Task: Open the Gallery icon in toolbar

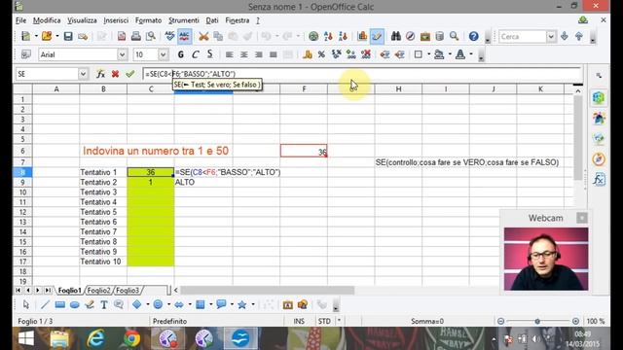Action: [425, 37]
